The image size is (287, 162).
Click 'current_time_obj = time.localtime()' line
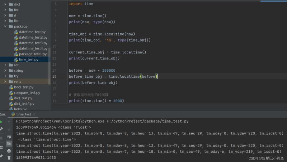[108, 52]
